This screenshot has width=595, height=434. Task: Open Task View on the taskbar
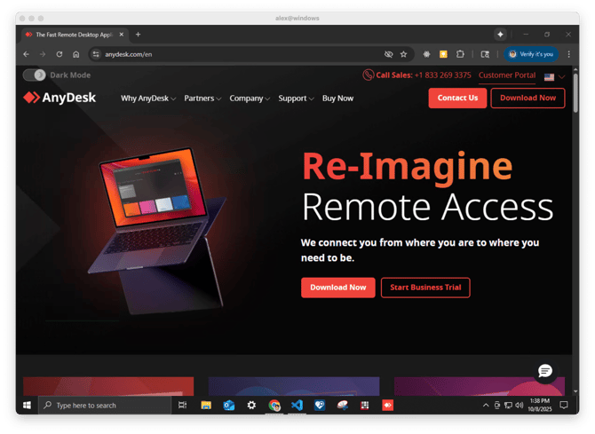click(x=183, y=406)
